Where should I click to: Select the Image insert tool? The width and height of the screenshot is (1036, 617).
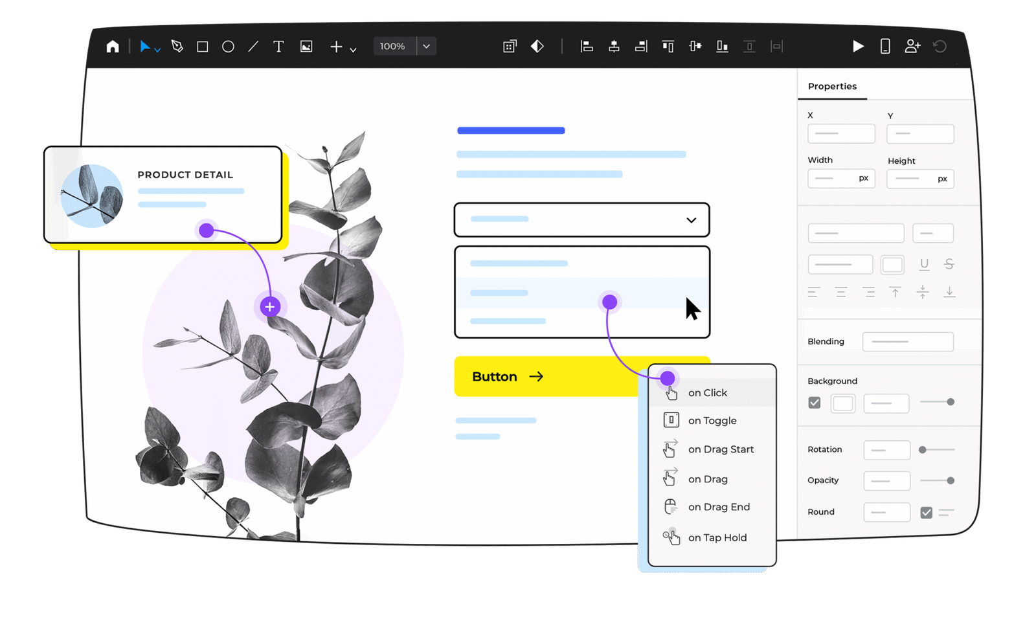306,47
